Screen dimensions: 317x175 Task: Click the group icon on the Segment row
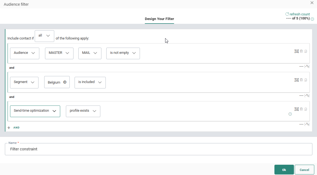[296, 80]
